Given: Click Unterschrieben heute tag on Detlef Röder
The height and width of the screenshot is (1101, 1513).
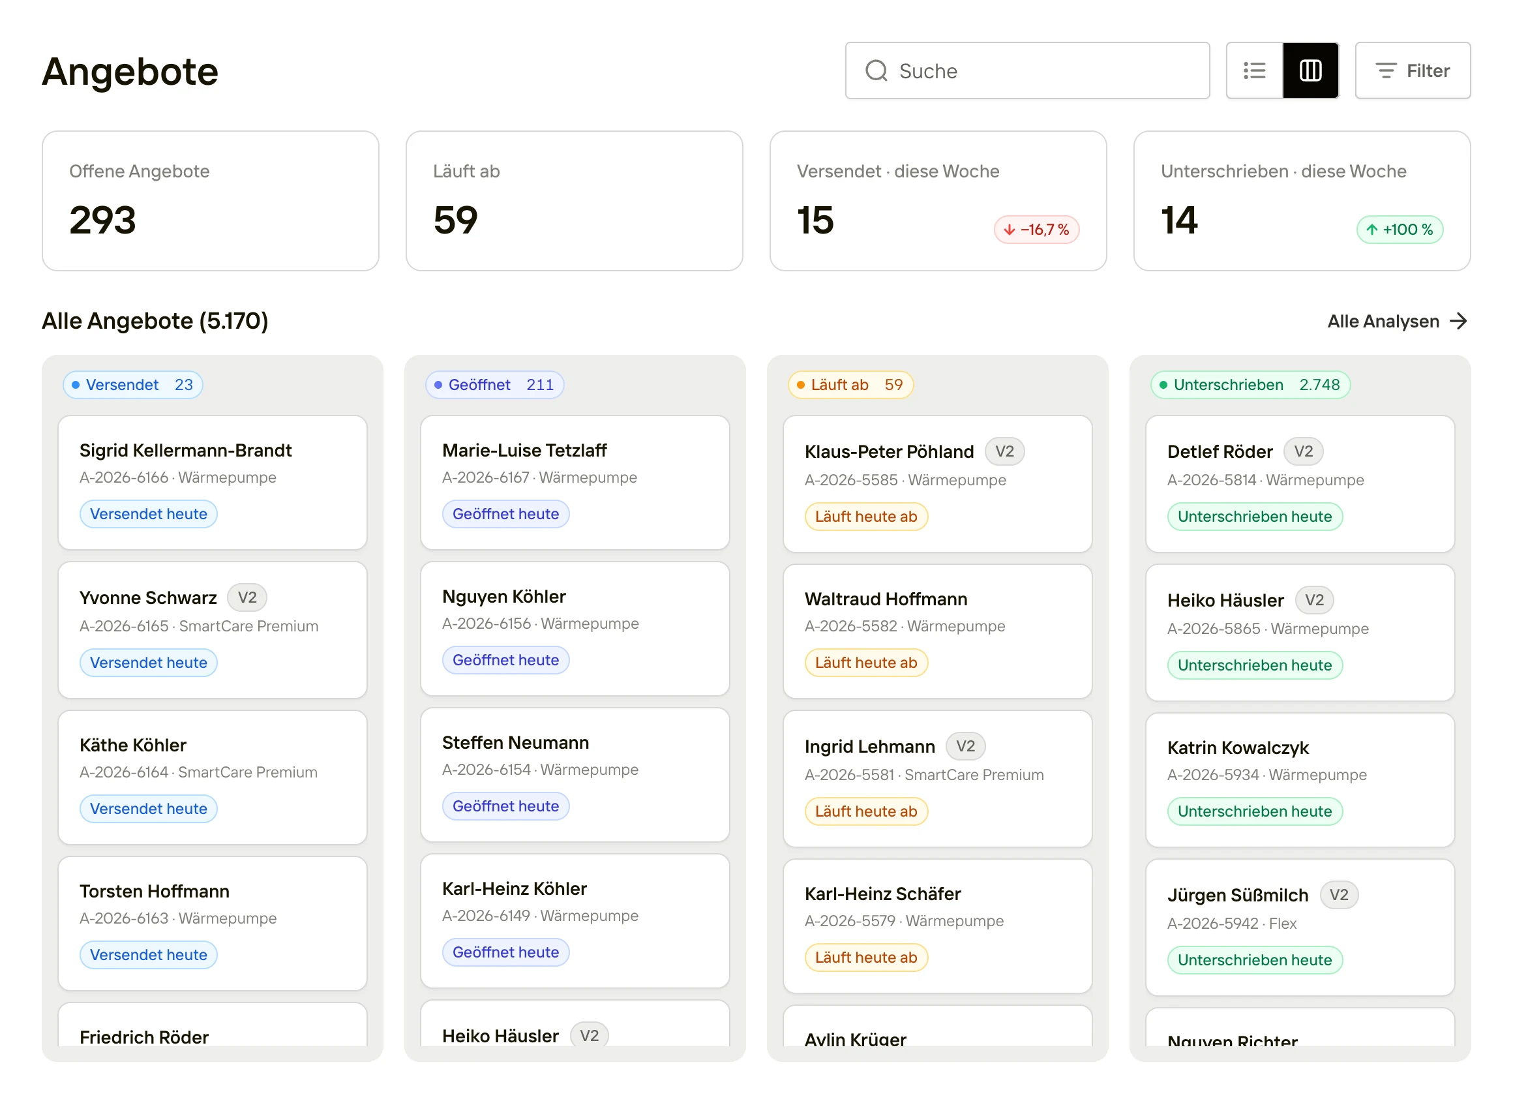Looking at the screenshot, I should click(1254, 517).
